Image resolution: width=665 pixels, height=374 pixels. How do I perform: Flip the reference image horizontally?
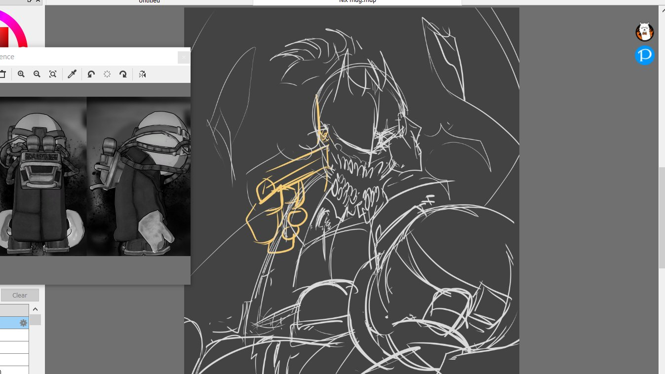click(x=142, y=74)
